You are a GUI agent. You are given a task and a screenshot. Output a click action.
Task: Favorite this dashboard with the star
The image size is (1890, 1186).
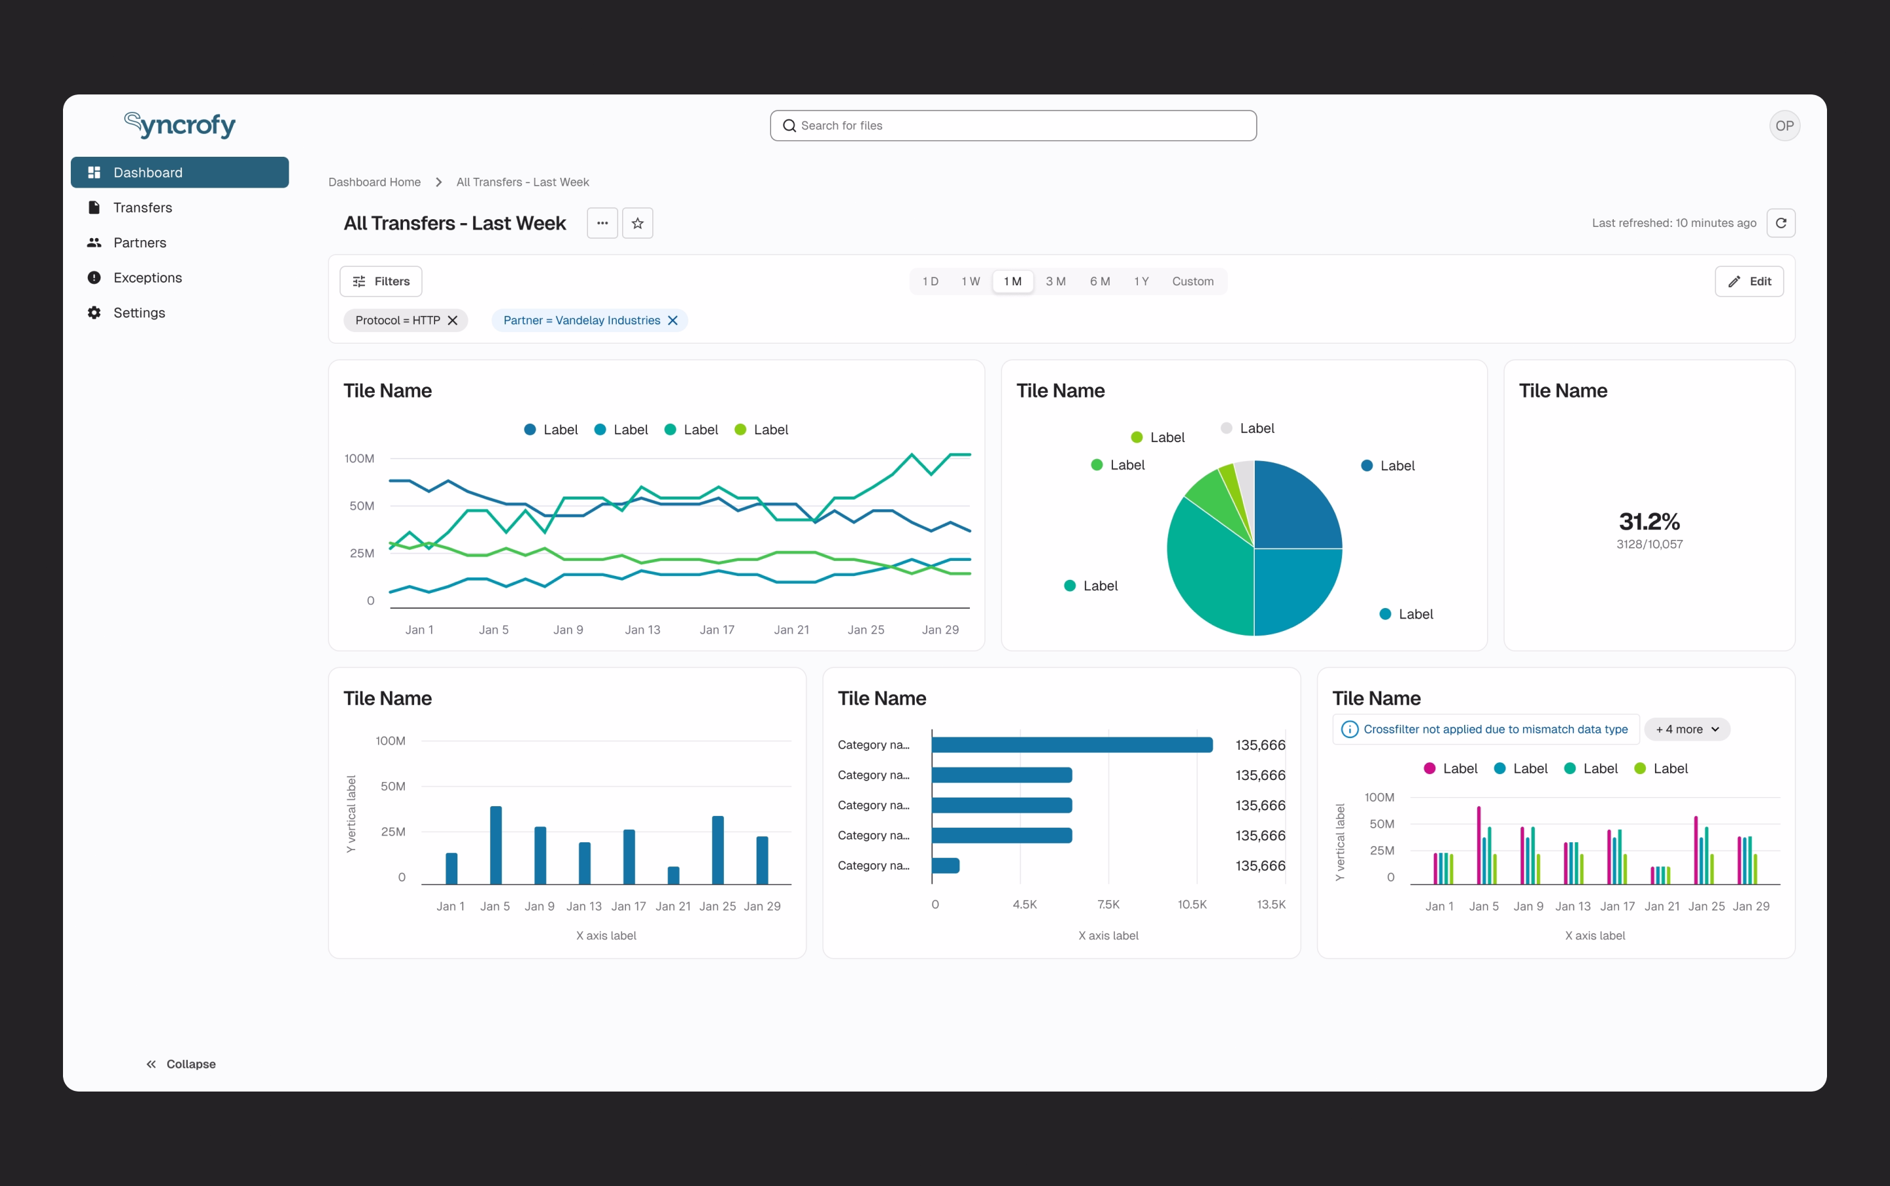pyautogui.click(x=637, y=223)
